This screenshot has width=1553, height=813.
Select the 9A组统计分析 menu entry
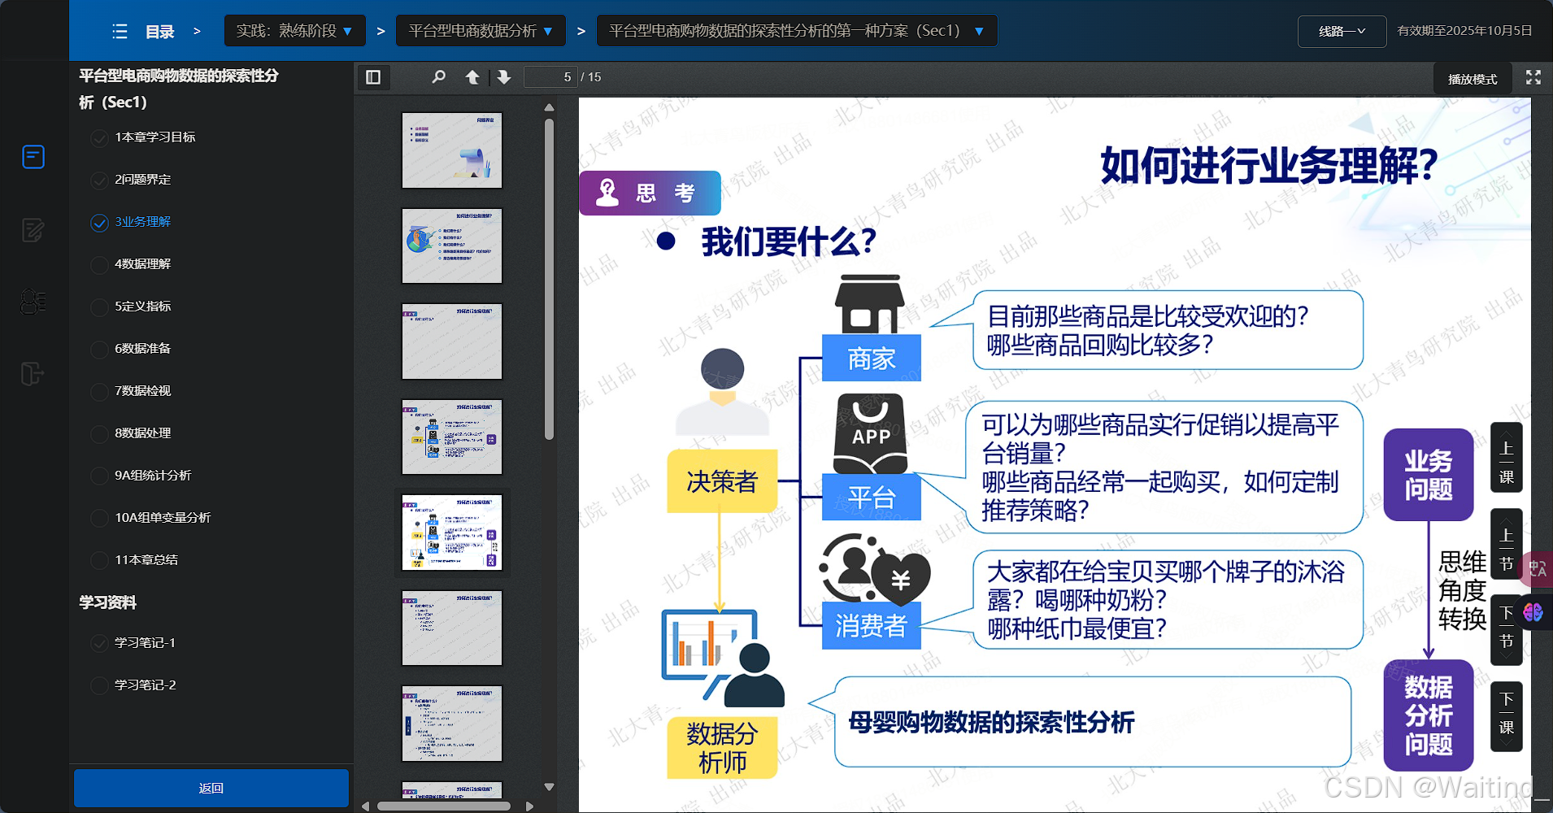coord(153,476)
